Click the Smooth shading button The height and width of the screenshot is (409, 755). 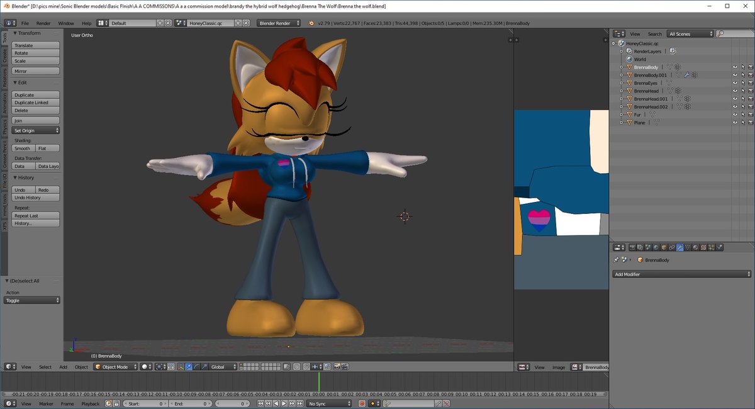click(23, 148)
